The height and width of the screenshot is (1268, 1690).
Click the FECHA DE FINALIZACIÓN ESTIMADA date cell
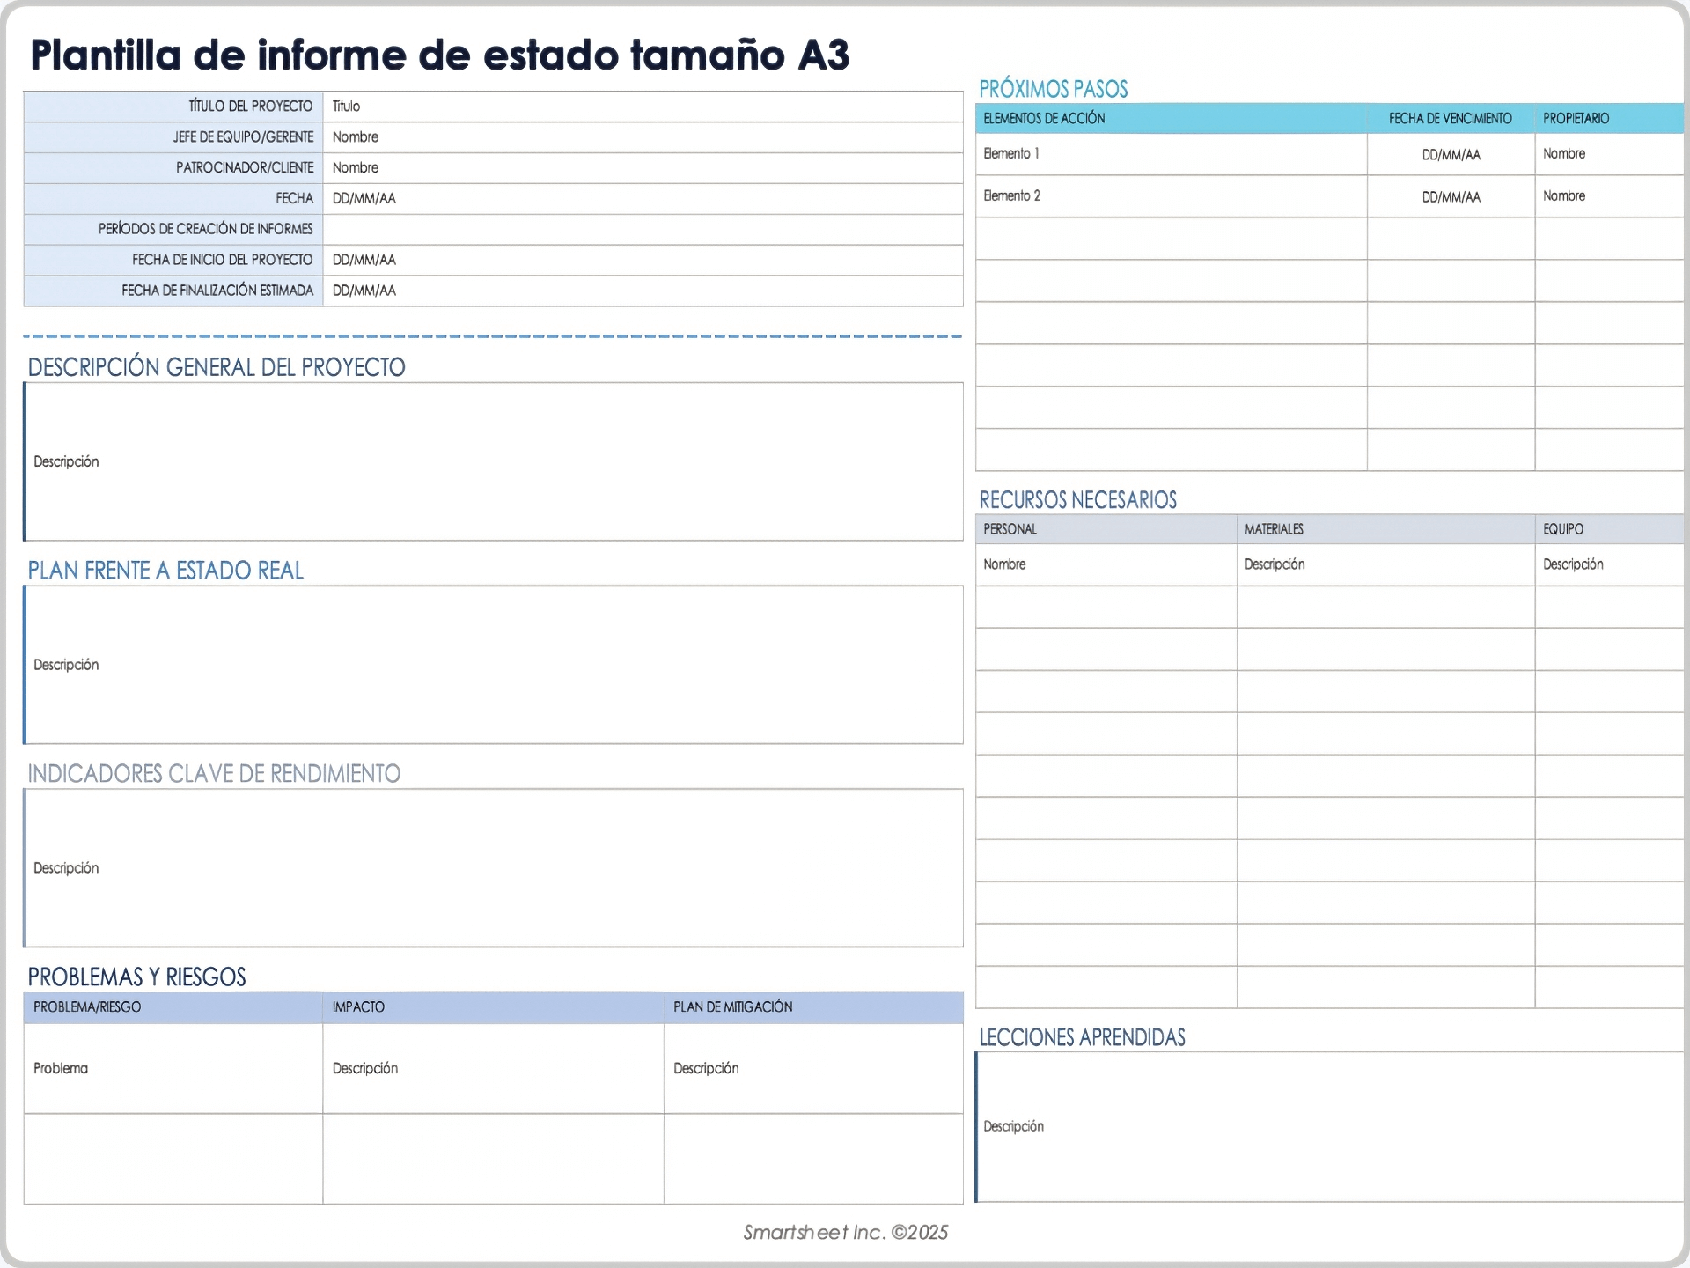pos(643,290)
